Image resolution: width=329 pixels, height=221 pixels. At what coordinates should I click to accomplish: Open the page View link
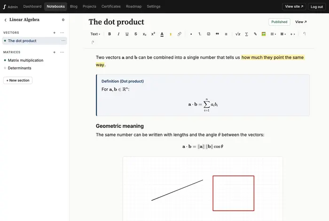pos(301,22)
